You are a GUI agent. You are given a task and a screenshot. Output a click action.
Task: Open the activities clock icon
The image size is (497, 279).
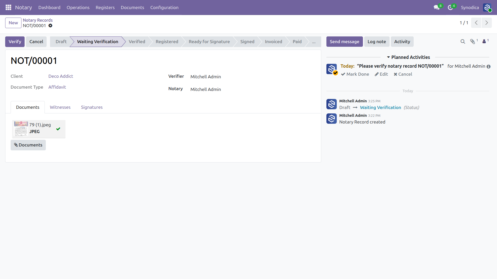pos(450,7)
